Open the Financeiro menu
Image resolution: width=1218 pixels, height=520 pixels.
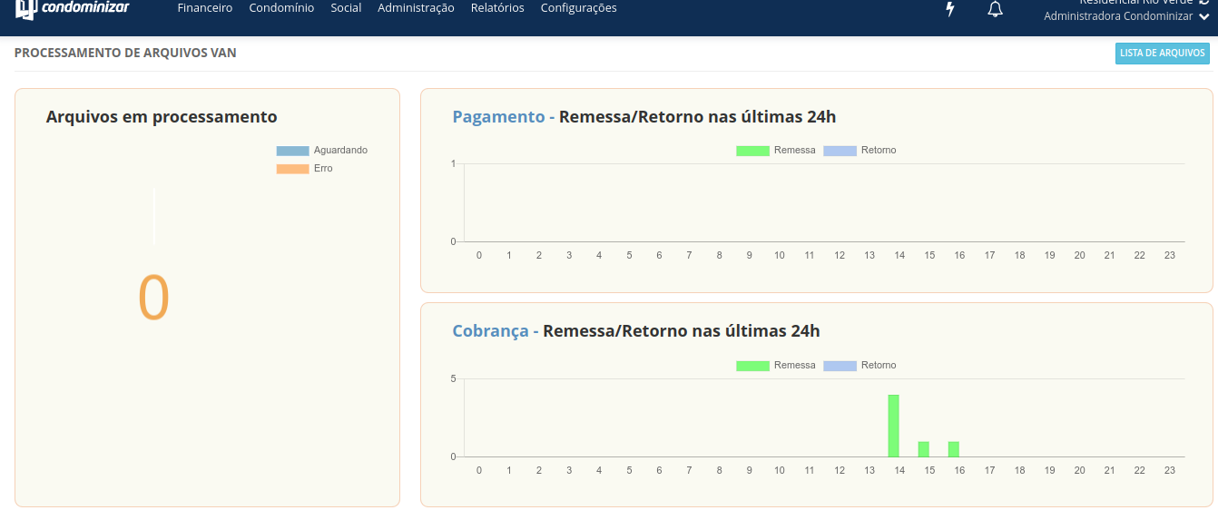(x=205, y=8)
